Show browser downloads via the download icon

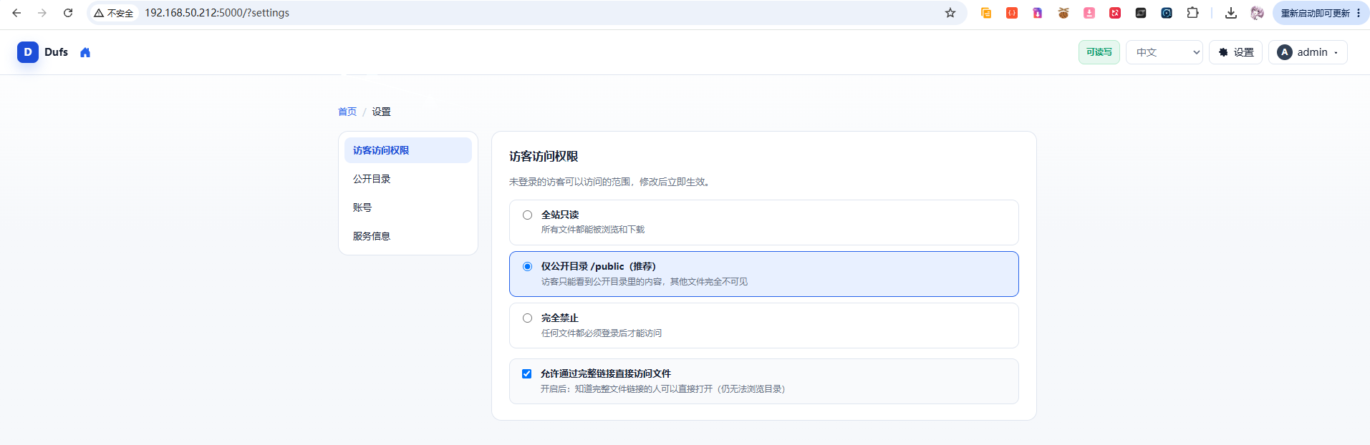pos(1231,13)
